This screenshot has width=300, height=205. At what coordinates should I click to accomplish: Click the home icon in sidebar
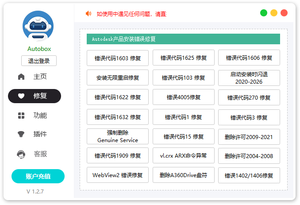point(21,77)
